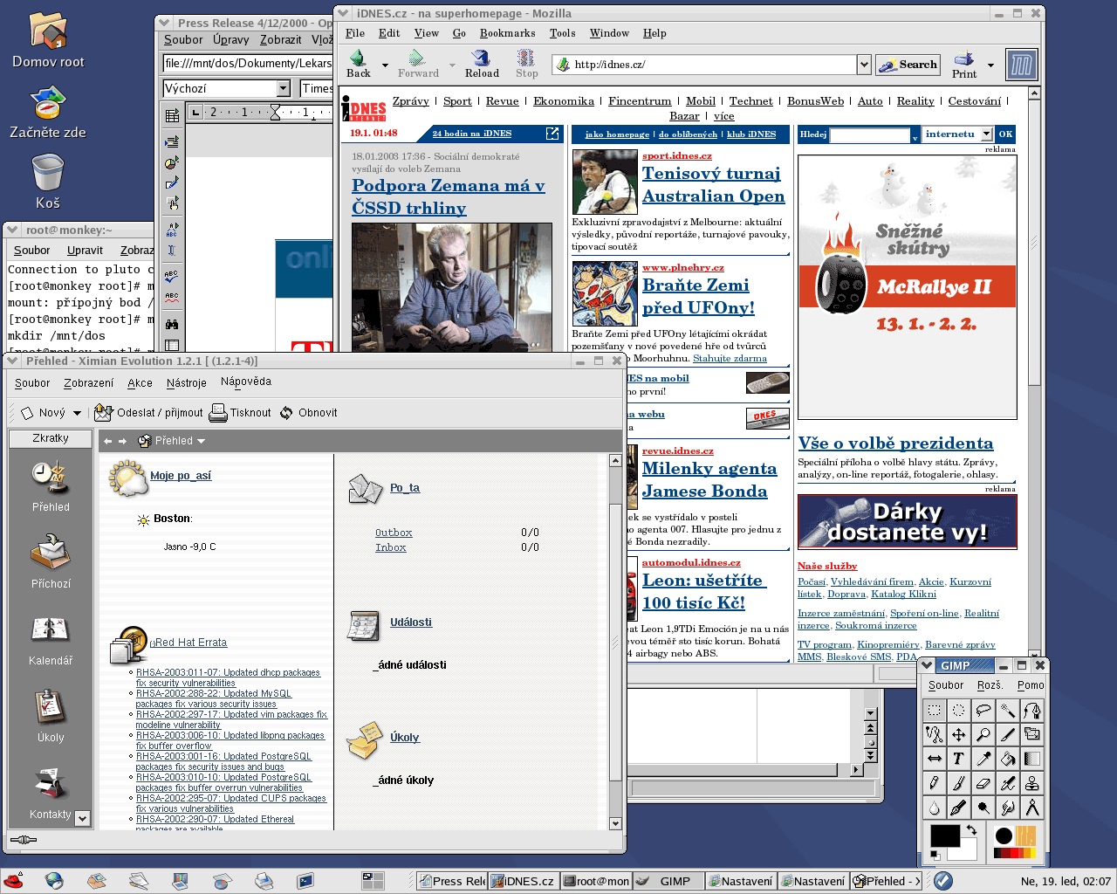The height and width of the screenshot is (894, 1117).
Task: Select the GIMP clone stamp tool
Action: pos(1032,783)
